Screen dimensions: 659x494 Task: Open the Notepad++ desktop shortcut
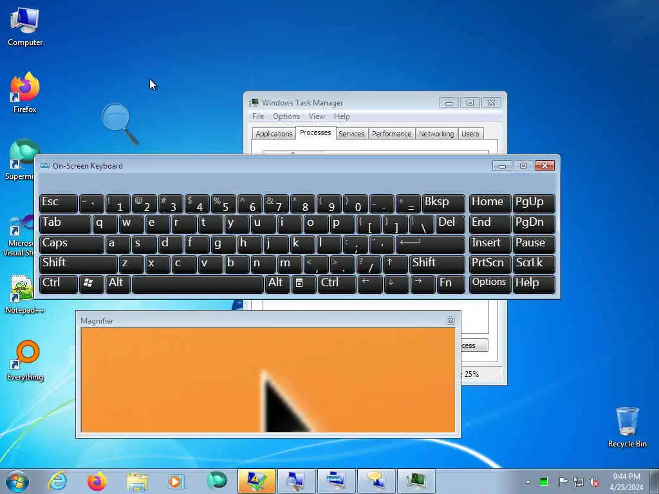click(24, 294)
